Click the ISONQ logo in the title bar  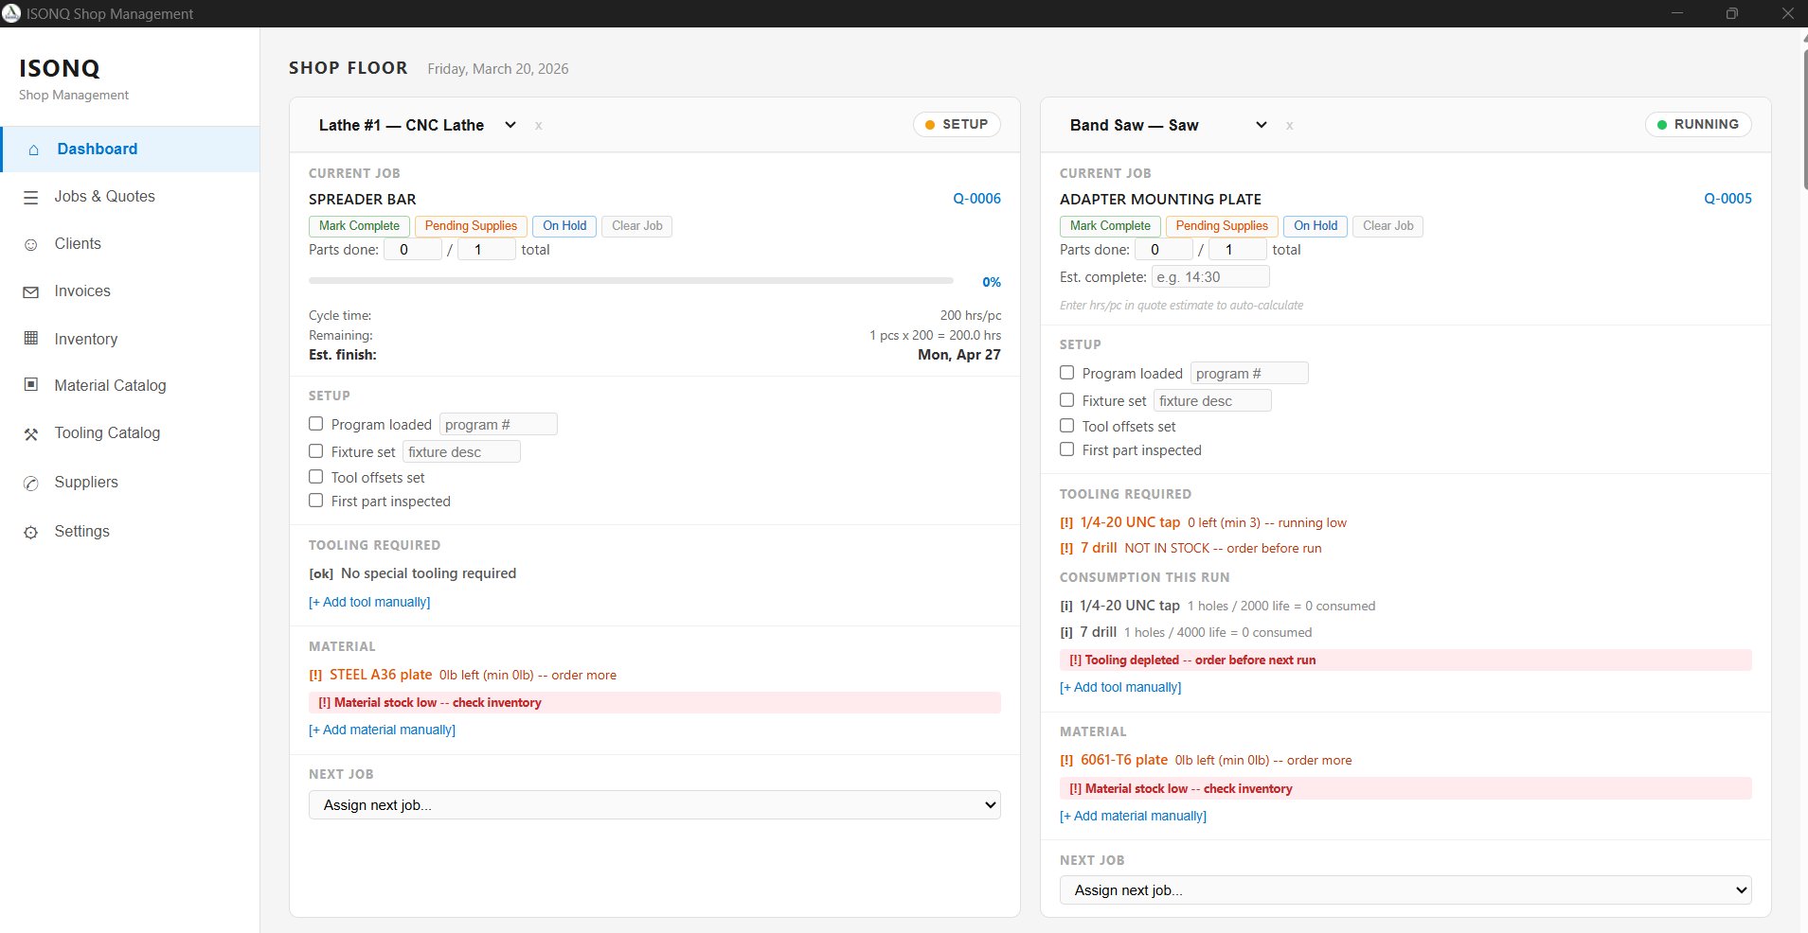click(12, 13)
